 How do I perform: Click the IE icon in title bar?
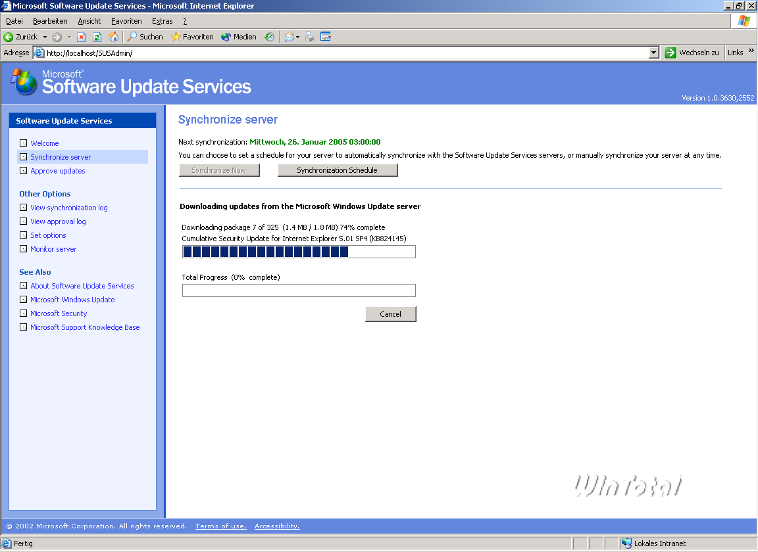(x=6, y=6)
